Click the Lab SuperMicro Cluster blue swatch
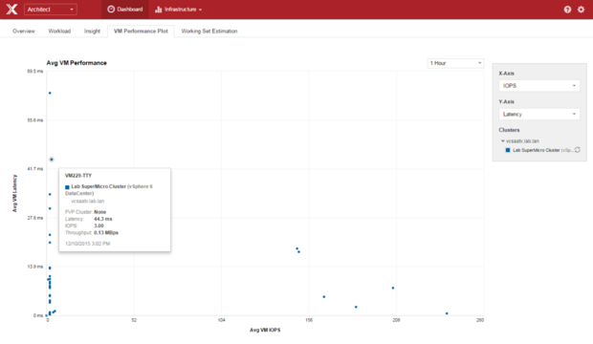This screenshot has height=344, width=593. [x=508, y=150]
